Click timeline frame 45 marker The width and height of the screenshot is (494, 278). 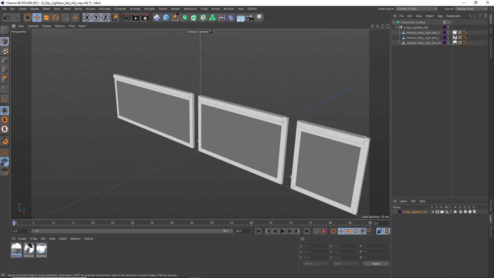192,223
